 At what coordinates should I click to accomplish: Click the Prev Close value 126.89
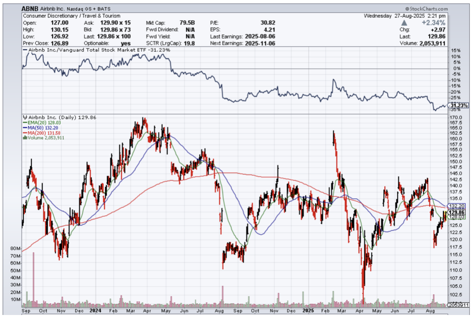coord(59,43)
